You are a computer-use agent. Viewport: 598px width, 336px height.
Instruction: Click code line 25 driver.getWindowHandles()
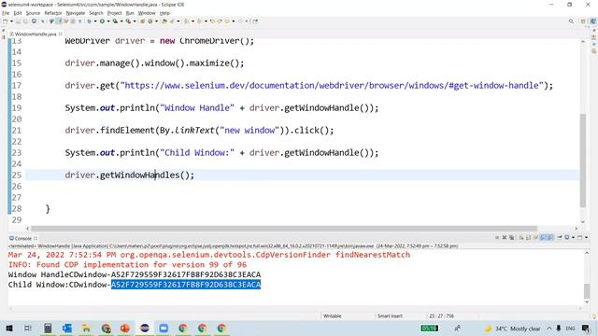pos(129,175)
